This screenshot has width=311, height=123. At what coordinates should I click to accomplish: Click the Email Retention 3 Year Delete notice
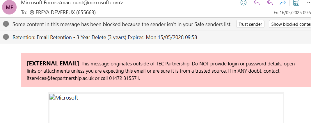(105, 37)
